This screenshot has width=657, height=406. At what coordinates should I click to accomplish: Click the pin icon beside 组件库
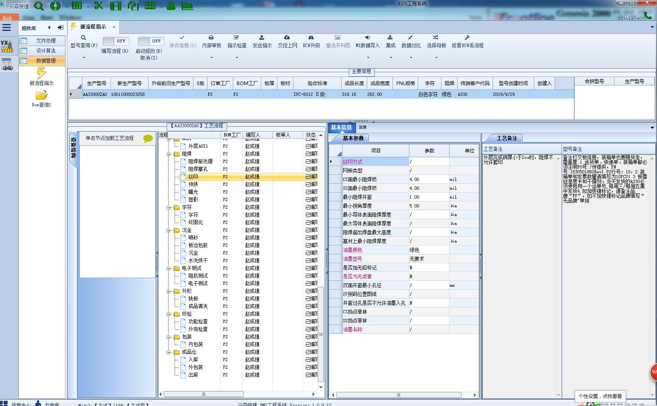pyautogui.click(x=60, y=28)
